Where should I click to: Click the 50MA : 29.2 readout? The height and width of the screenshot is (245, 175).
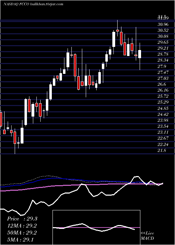[22, 233]
